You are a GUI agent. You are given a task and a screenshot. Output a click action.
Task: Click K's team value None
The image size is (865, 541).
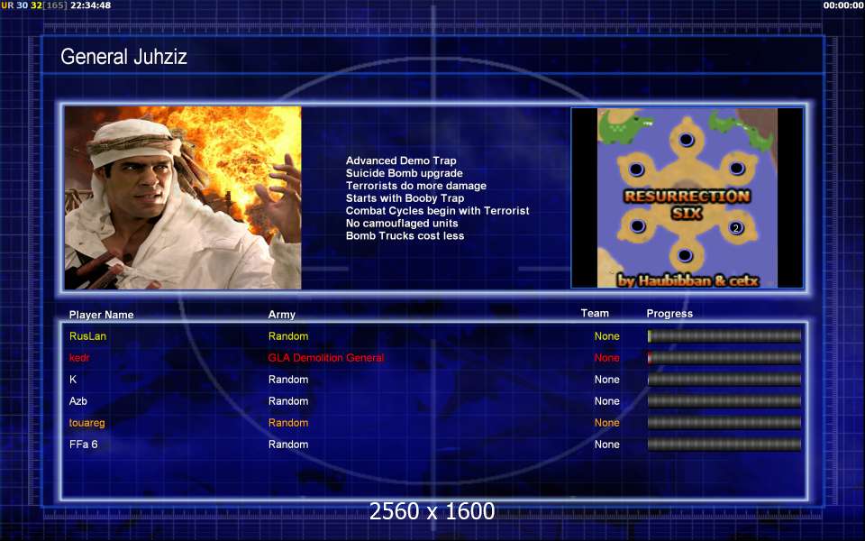coord(606,380)
